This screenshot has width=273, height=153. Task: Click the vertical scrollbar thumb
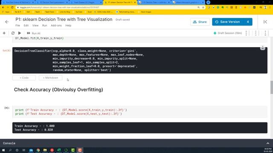pos(272,87)
